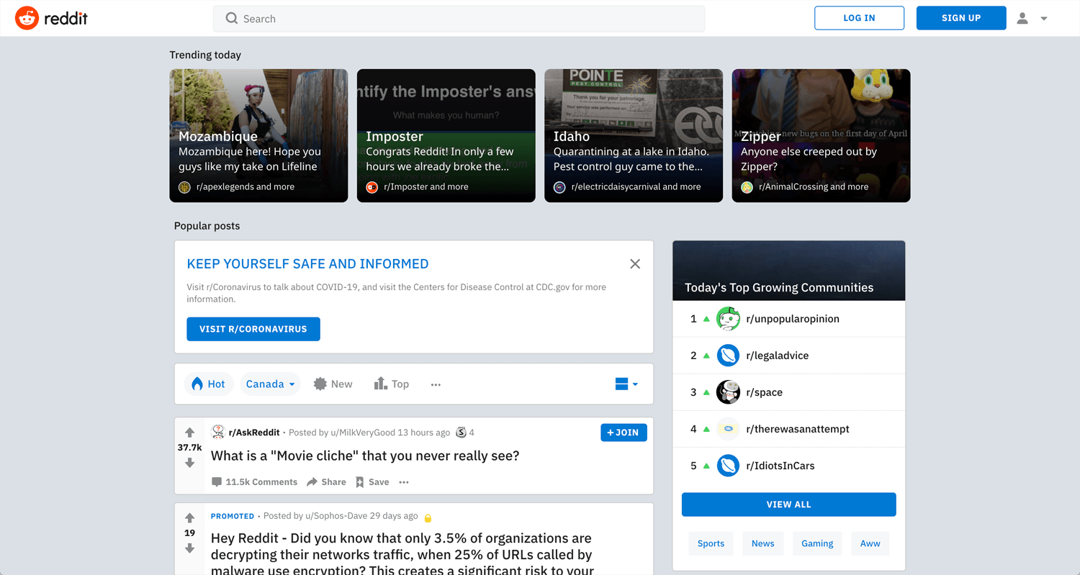The height and width of the screenshot is (575, 1080).
Task: Upvote the promoted Sophos-Dave post
Action: (189, 517)
